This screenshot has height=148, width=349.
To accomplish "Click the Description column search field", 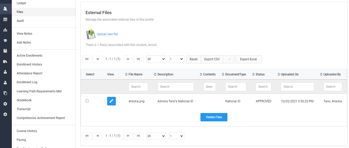I will point(176,87).
